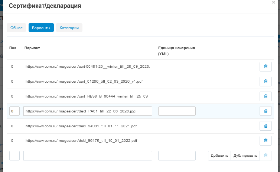Click the disabled trash icon beside Дублировать
The height and width of the screenshot is (172, 280).
tap(266, 156)
